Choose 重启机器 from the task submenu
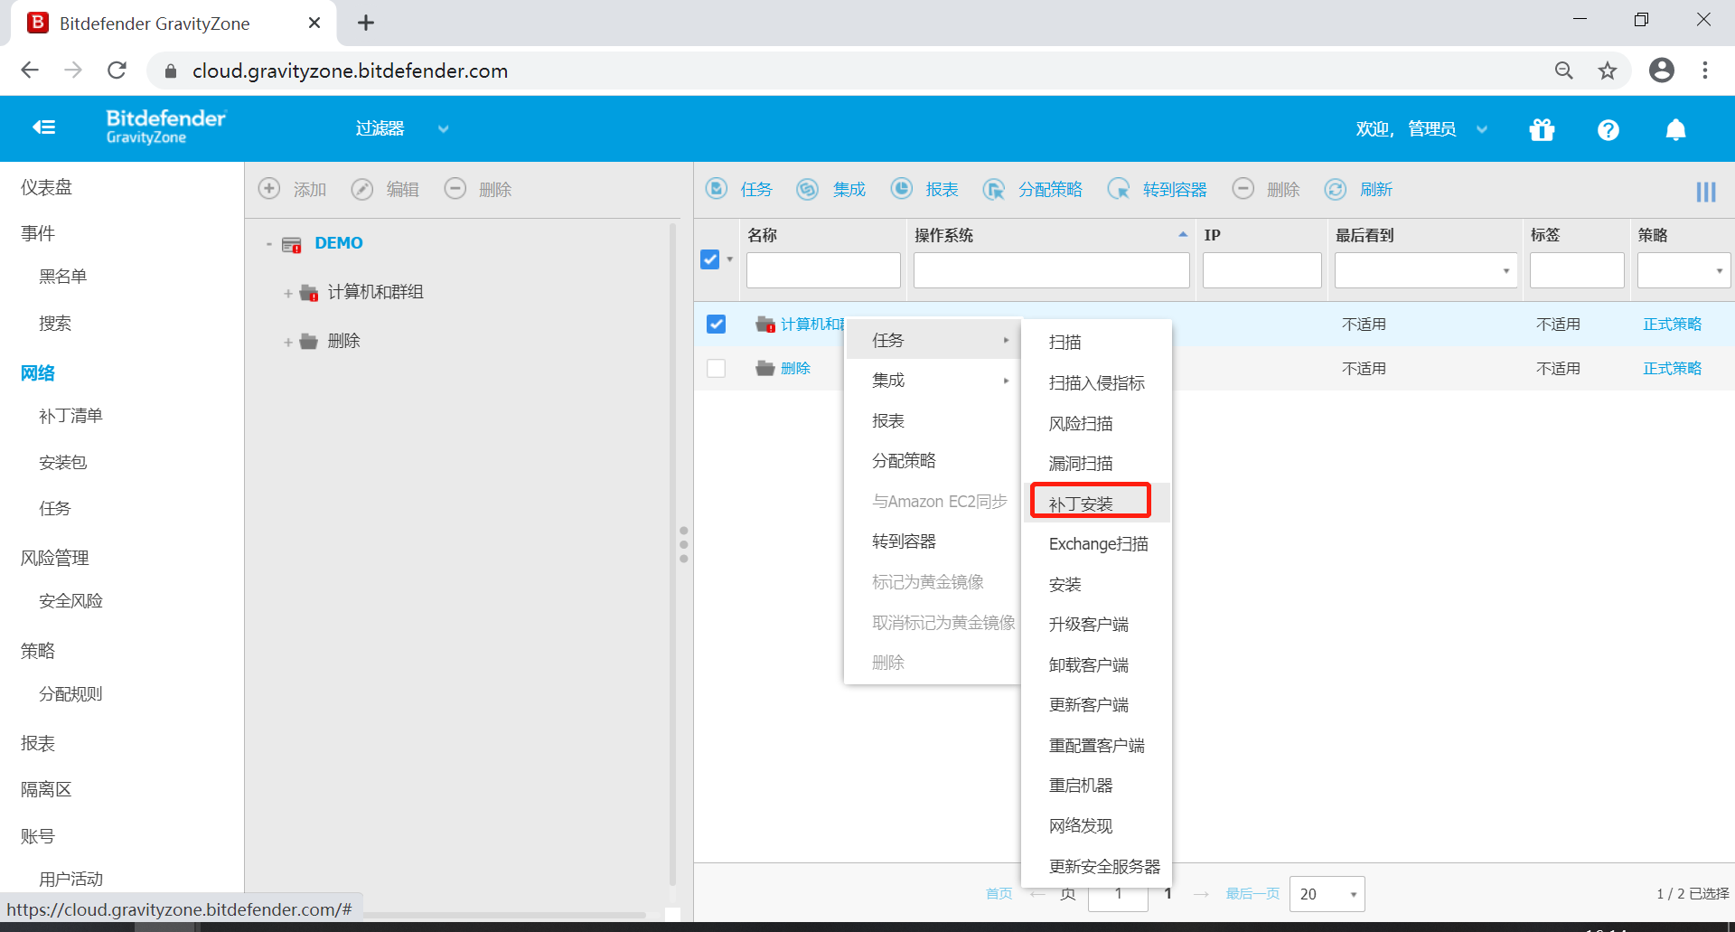This screenshot has height=932, width=1735. pyautogui.click(x=1081, y=786)
